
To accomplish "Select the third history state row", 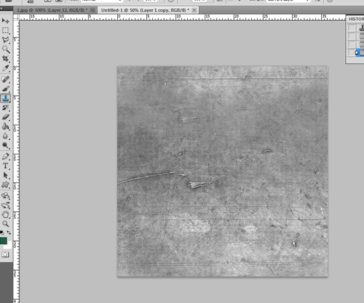I will [x=360, y=44].
